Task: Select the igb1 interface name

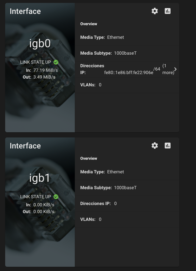Action: click(x=40, y=178)
